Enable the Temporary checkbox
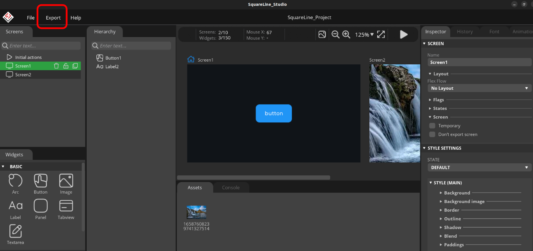Screen dimensions: 533x251 point(432,125)
